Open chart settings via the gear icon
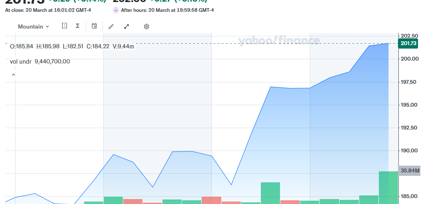429x204 pixels. (147, 27)
